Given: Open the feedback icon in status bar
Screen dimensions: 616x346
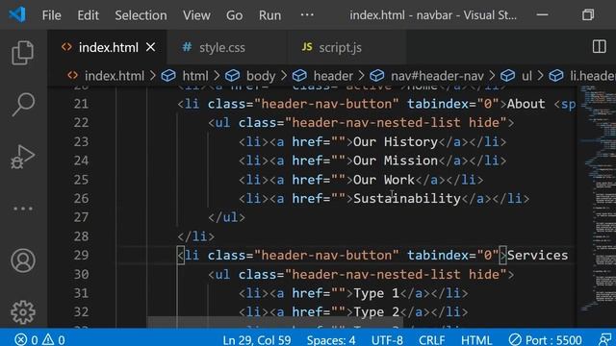Looking at the screenshot, I should click(x=605, y=339).
